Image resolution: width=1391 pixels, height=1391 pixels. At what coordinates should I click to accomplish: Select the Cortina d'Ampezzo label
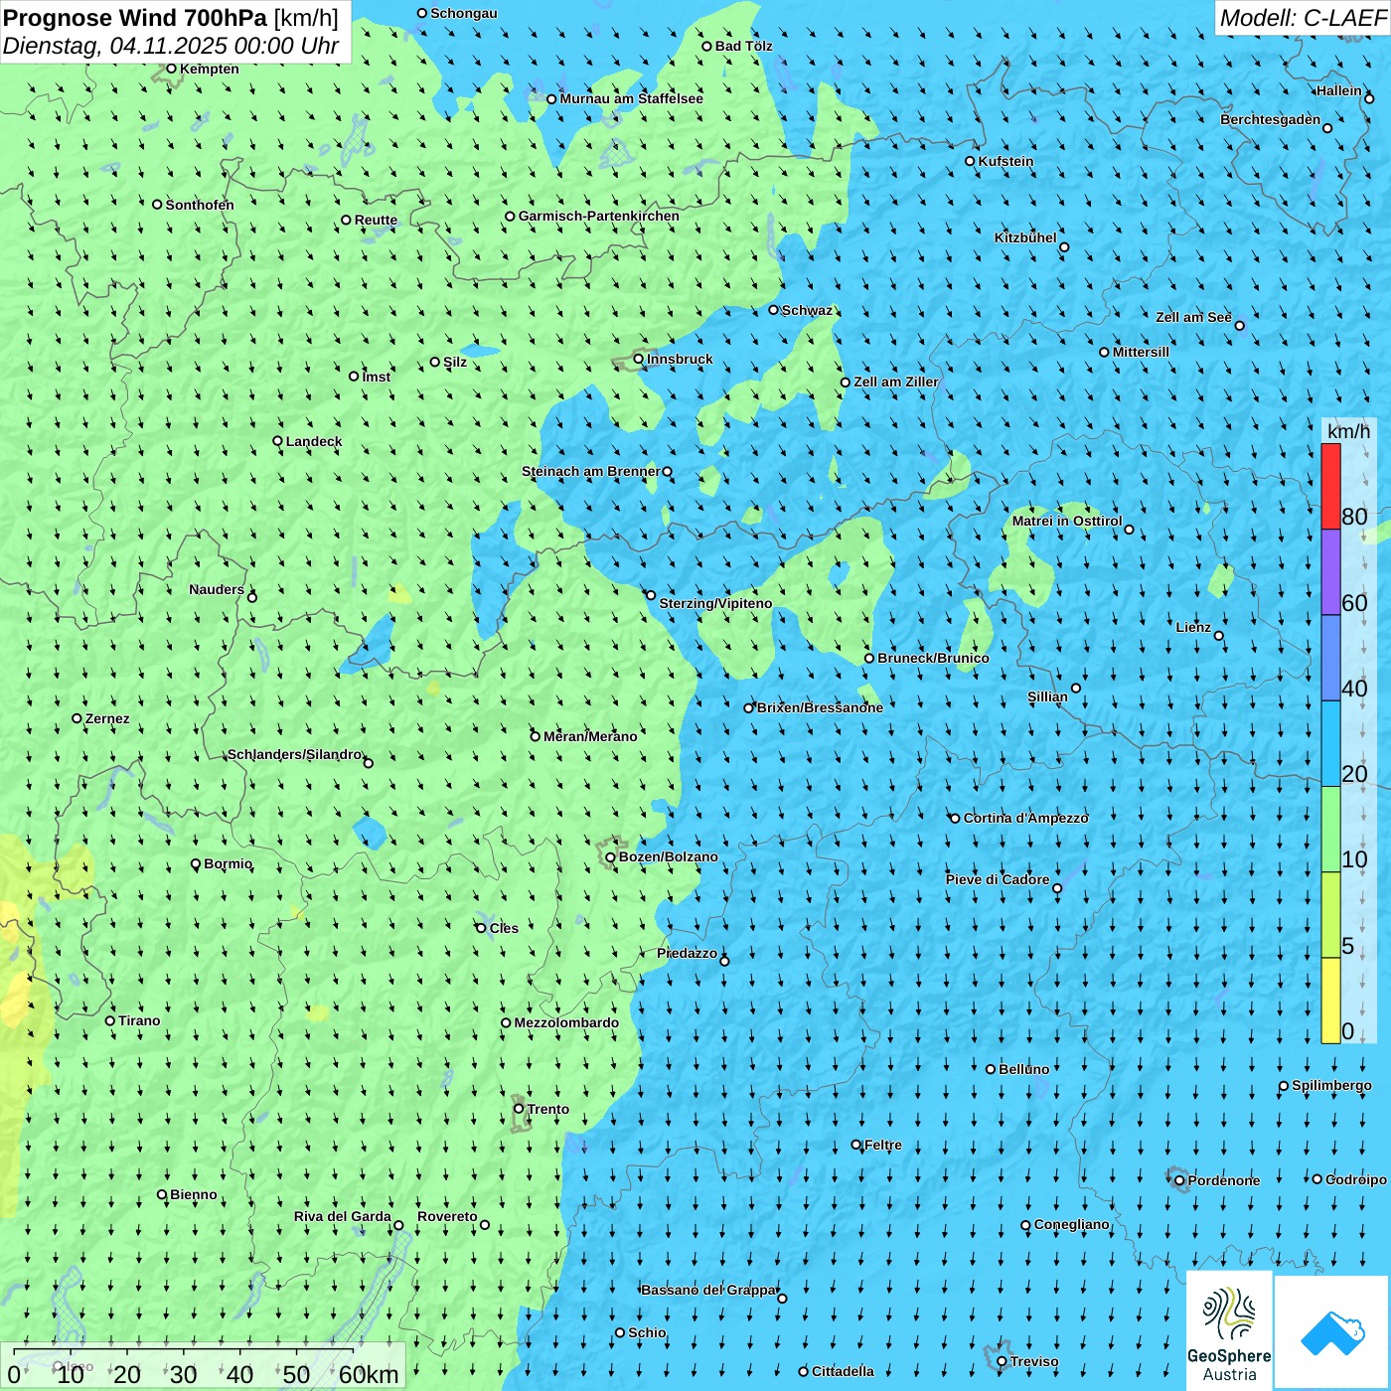coord(1025,818)
